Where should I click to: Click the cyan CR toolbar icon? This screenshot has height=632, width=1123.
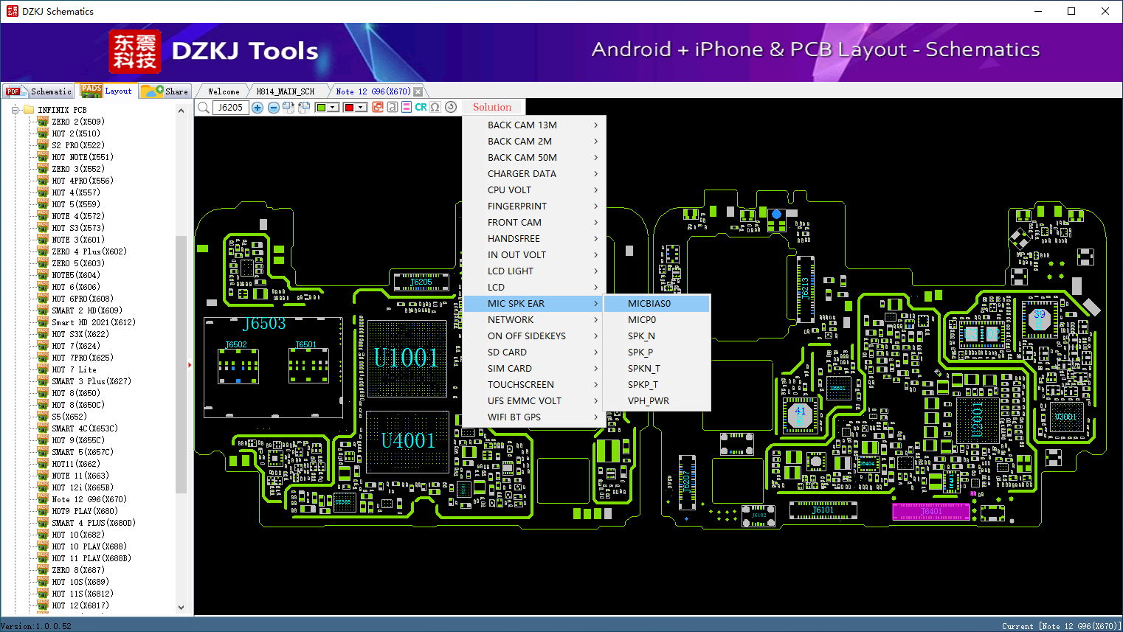[421, 107]
